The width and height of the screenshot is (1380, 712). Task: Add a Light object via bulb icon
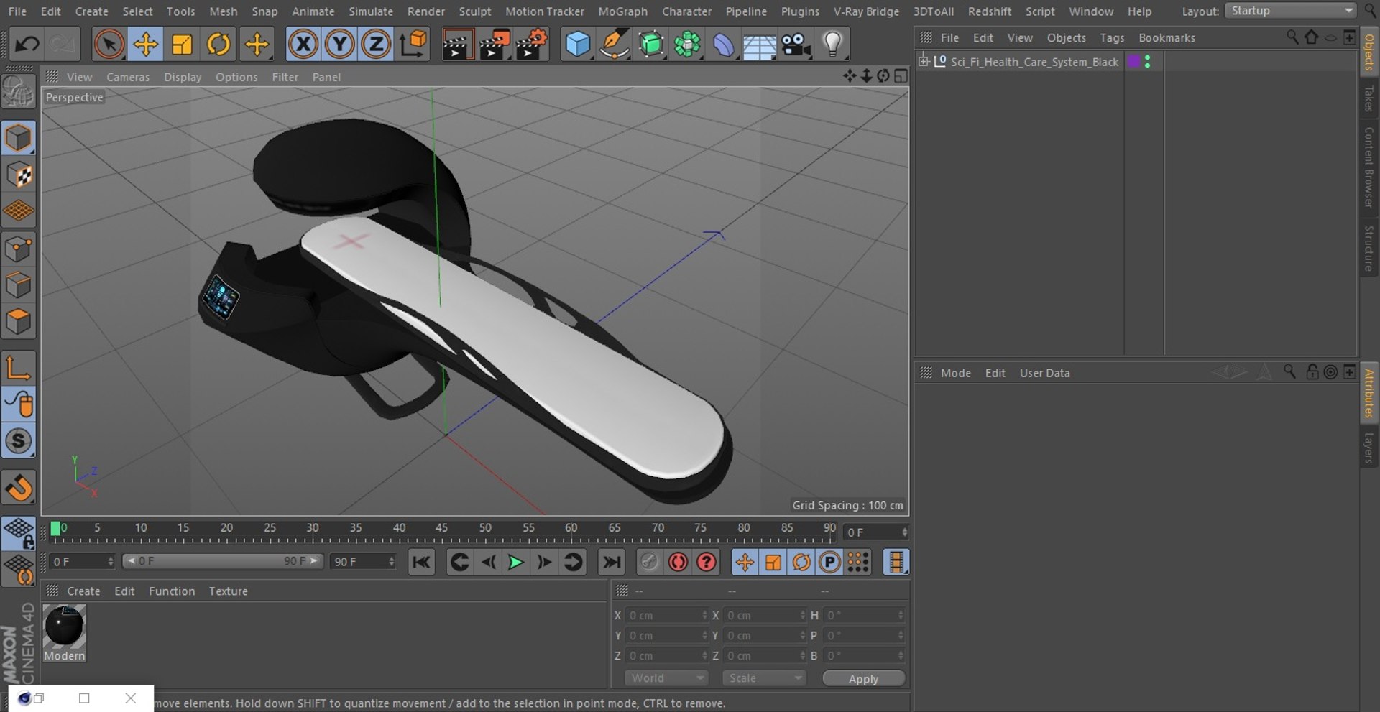832,45
